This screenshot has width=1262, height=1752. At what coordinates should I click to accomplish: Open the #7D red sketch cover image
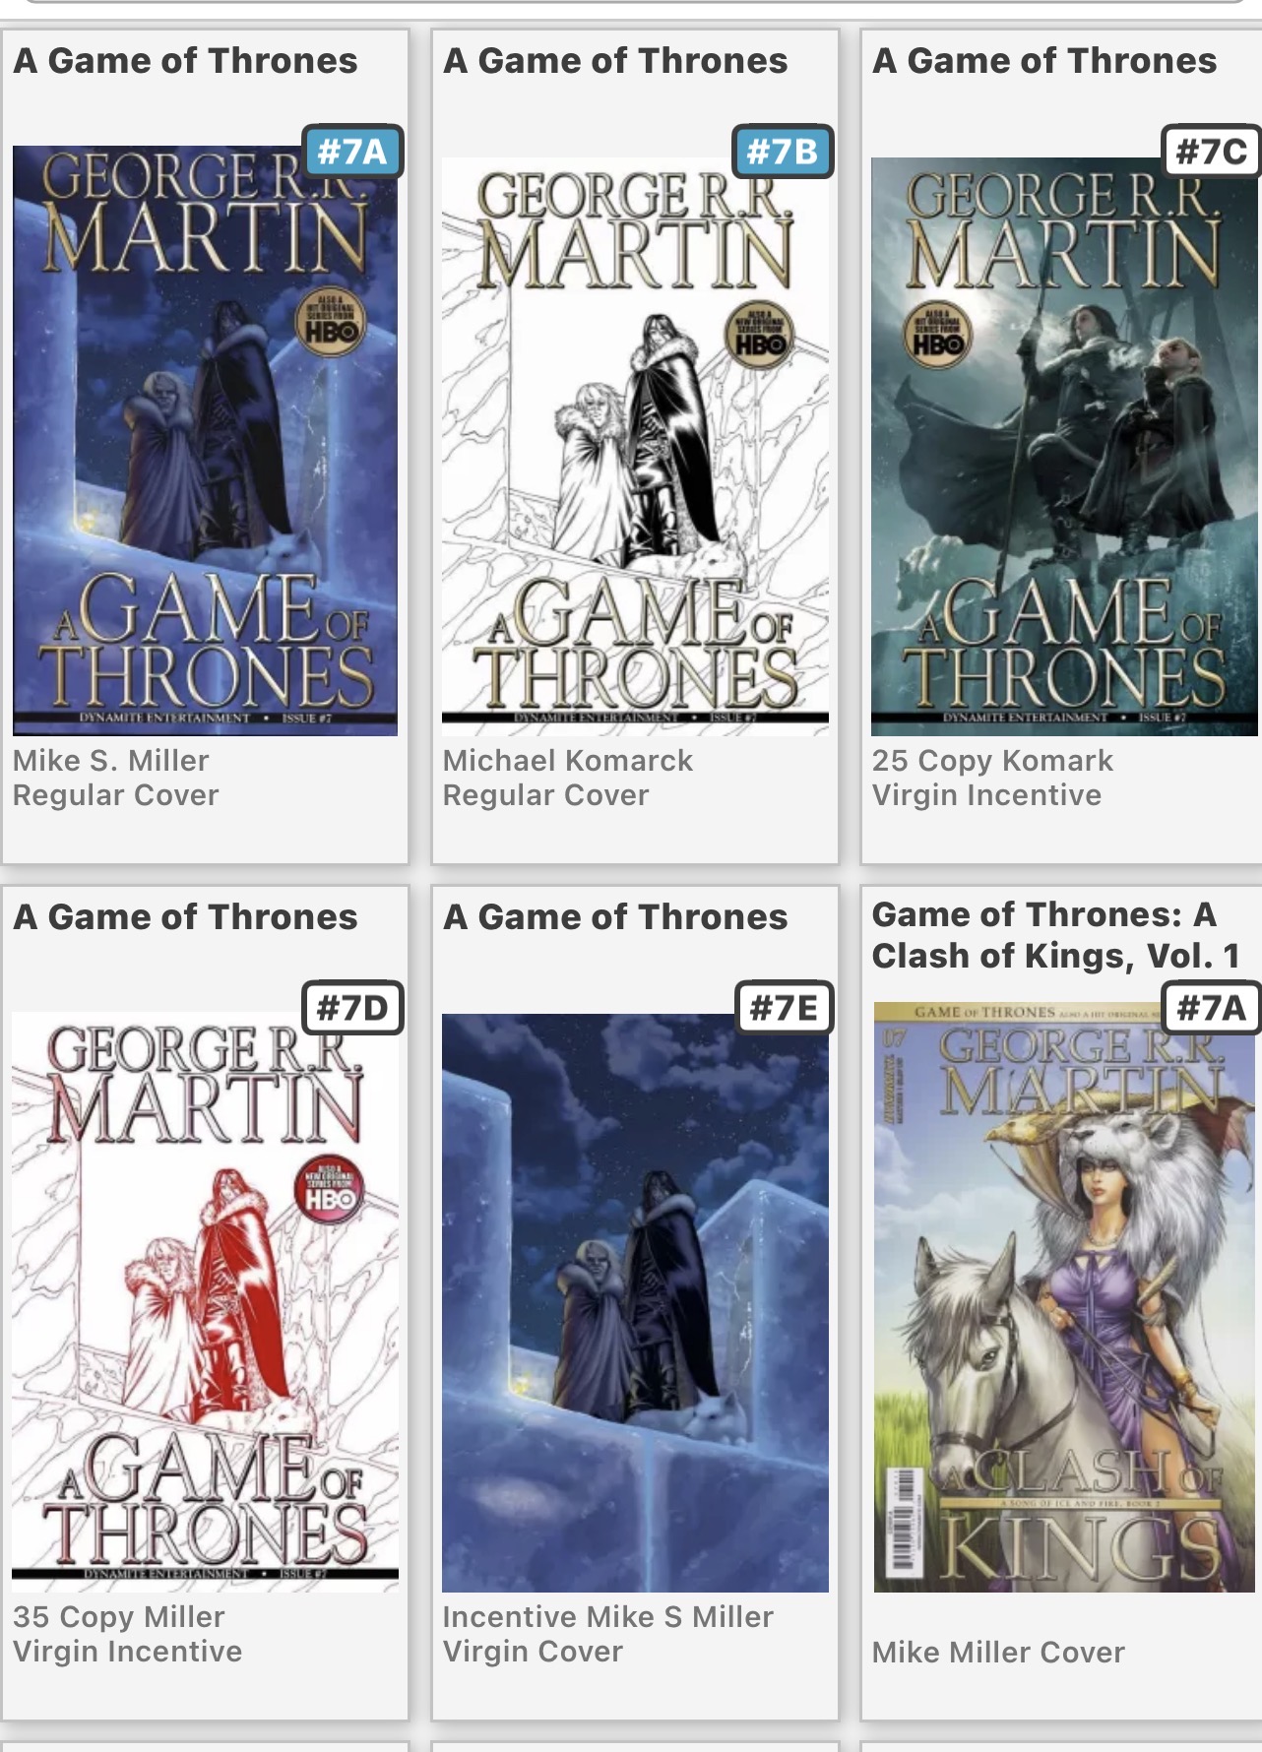[205, 1302]
